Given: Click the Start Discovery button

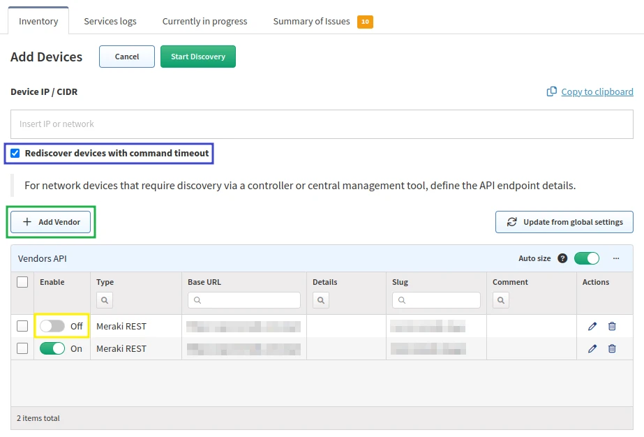Looking at the screenshot, I should [x=198, y=57].
